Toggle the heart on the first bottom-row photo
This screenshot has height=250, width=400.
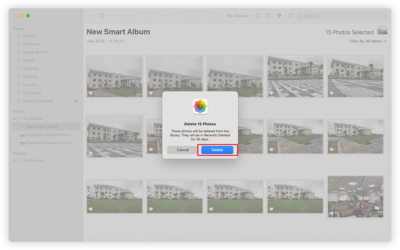90,209
